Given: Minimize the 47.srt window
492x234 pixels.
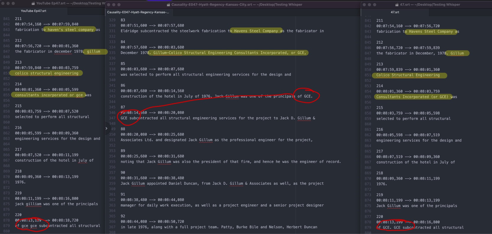Looking at the screenshot, I should click(369, 5).
